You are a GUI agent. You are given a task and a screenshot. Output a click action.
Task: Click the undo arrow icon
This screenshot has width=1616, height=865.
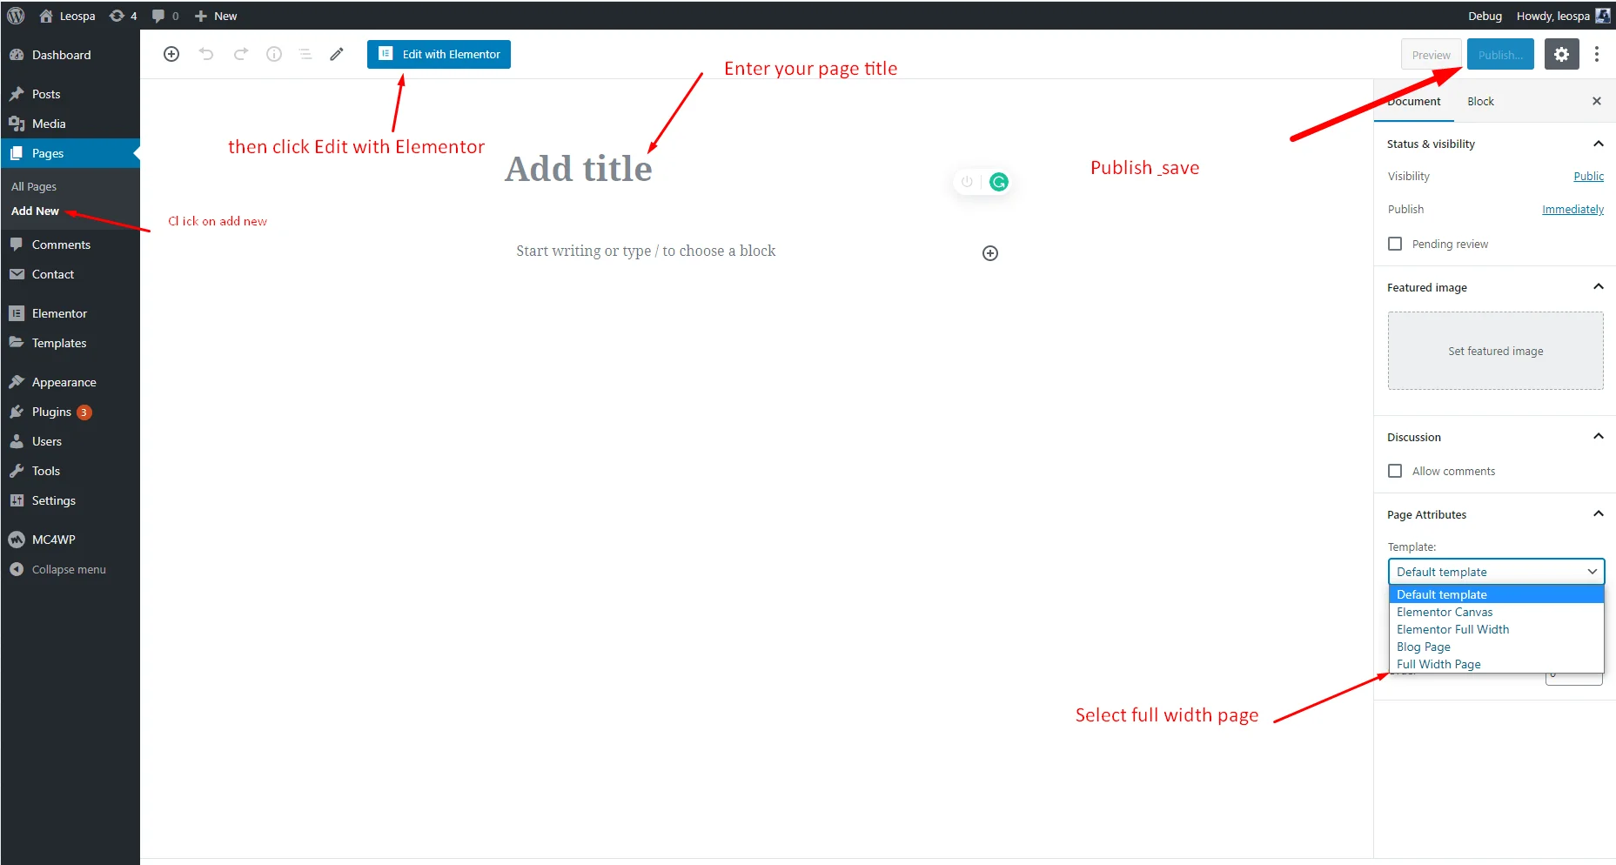point(206,54)
